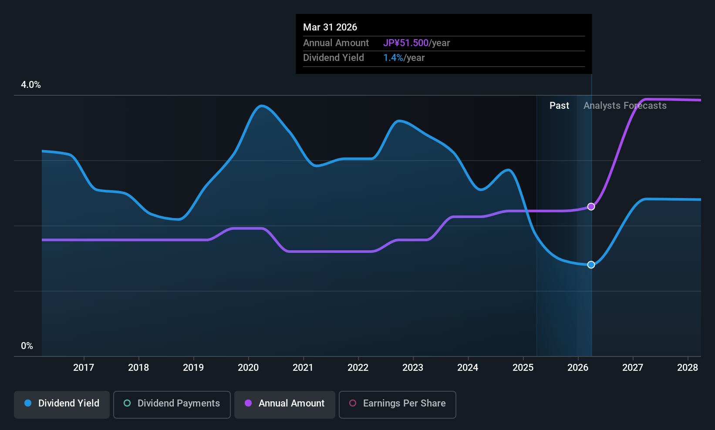Toggle the Annual Amount legend button

285,405
